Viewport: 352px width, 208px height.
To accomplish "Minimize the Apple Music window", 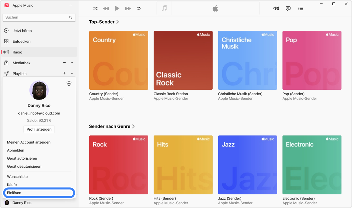I will (x=321, y=4).
